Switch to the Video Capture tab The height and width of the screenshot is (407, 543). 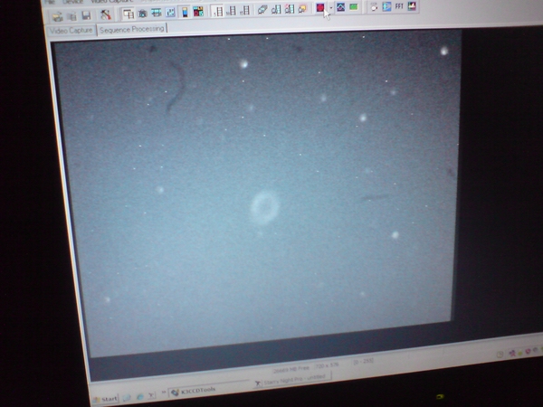71,31
